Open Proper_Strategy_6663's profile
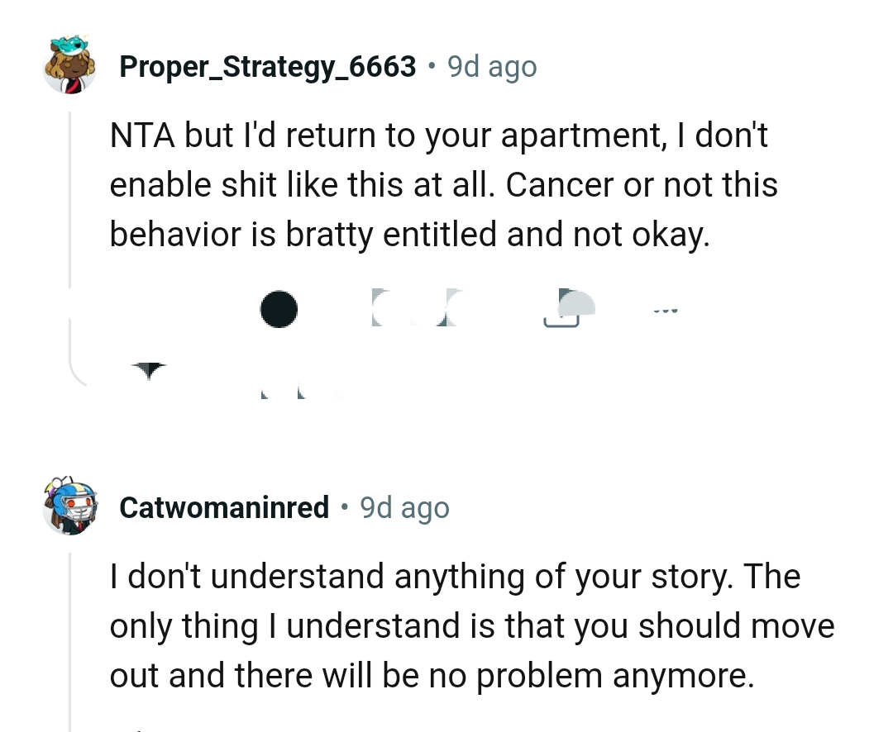Viewport: 893px width, 732px height. pyautogui.click(x=268, y=66)
